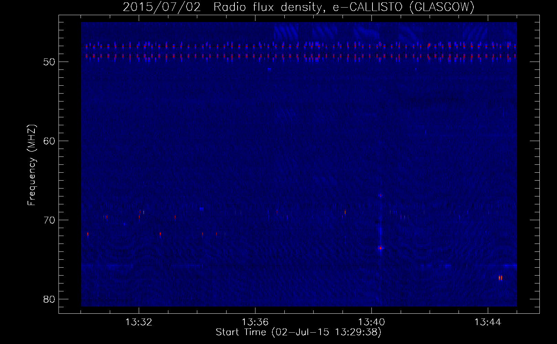Image resolution: width=557 pixels, height=344 pixels.
Task: Click the 50 frequency tick label
Action: click(x=50, y=62)
